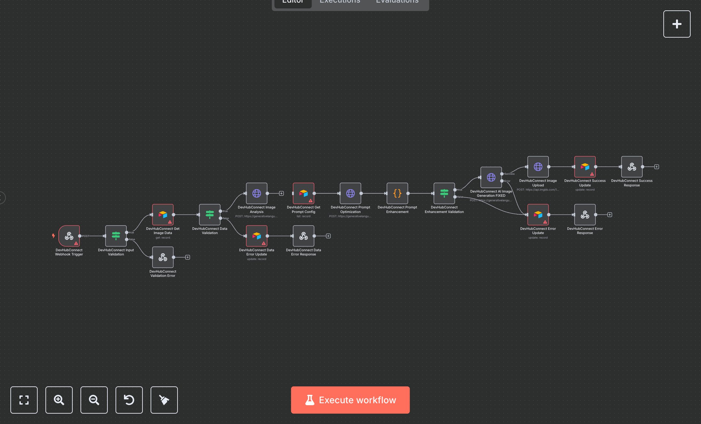Zoom out on the canvas
The width and height of the screenshot is (701, 424).
coord(94,400)
